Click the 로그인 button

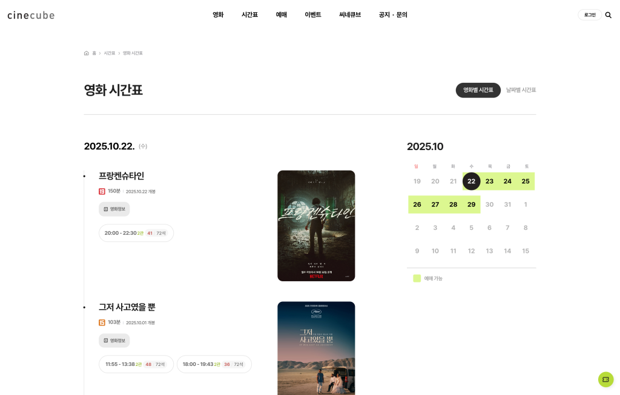[590, 15]
